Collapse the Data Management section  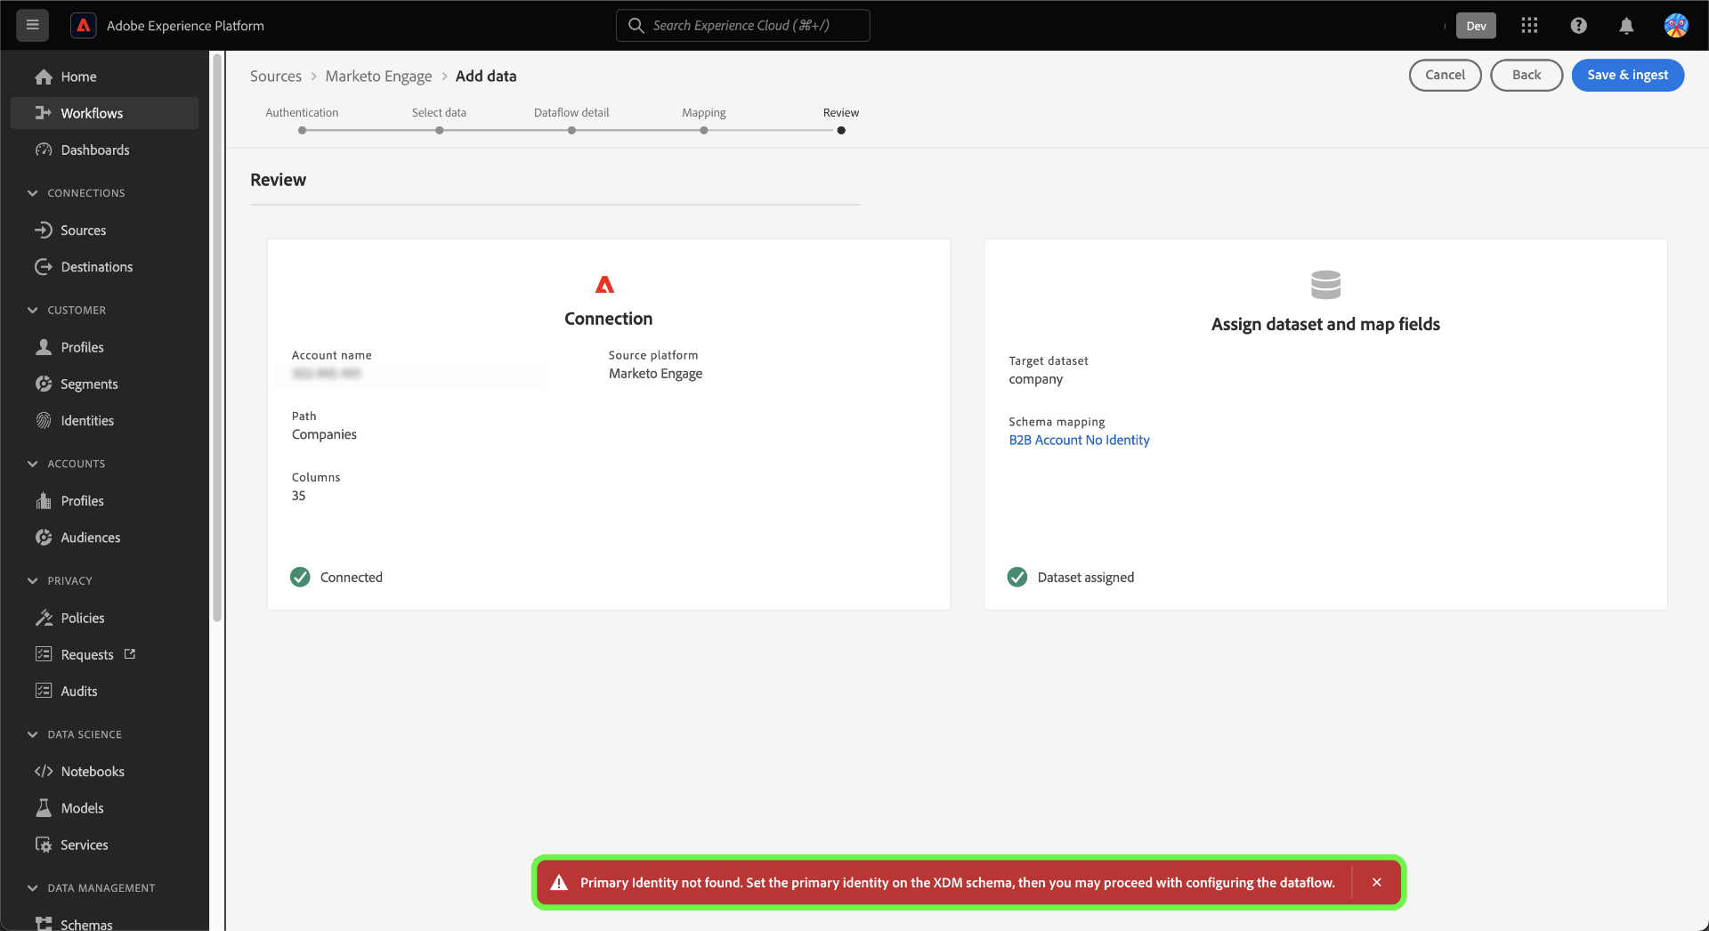point(33,888)
